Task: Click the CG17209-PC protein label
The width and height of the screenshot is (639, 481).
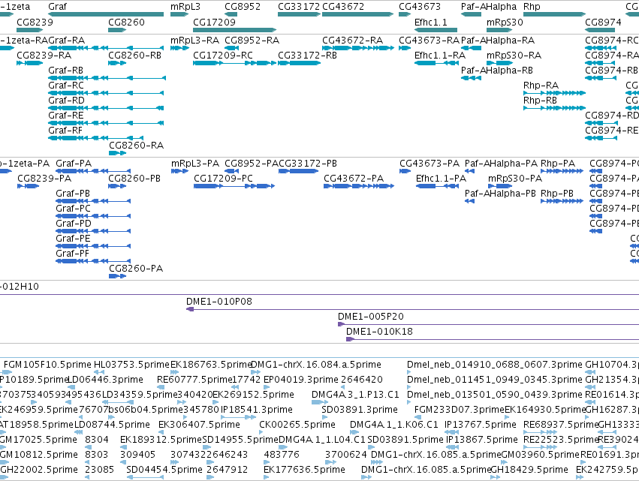Action: click(223, 179)
